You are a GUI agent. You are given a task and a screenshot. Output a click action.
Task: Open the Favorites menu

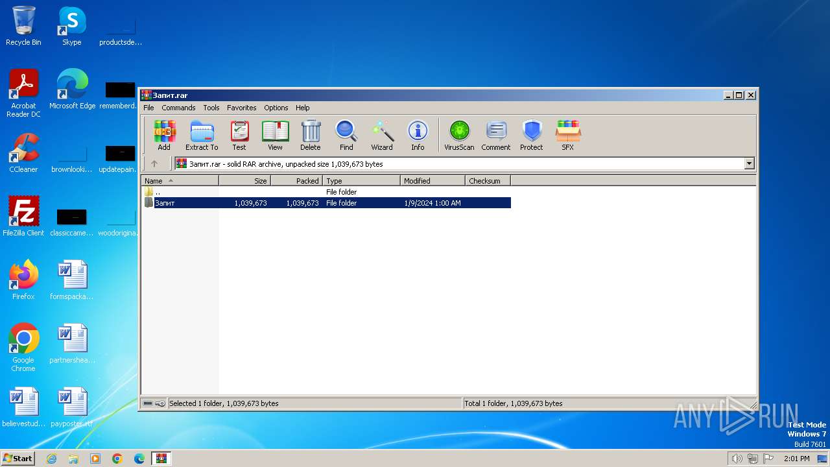242,108
